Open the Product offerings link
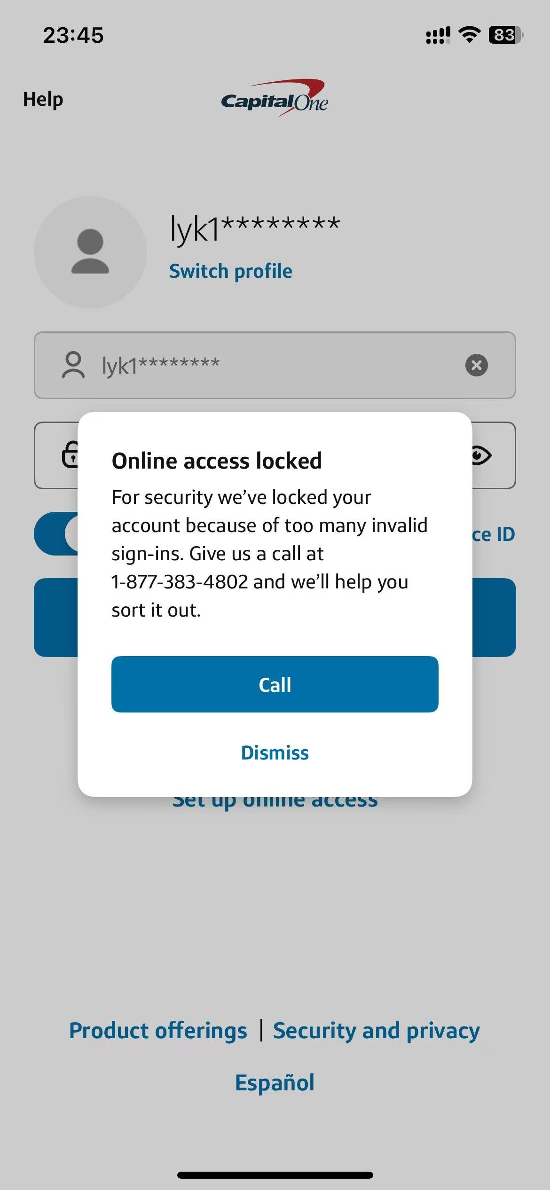Image resolution: width=550 pixels, height=1190 pixels. pyautogui.click(x=158, y=1031)
